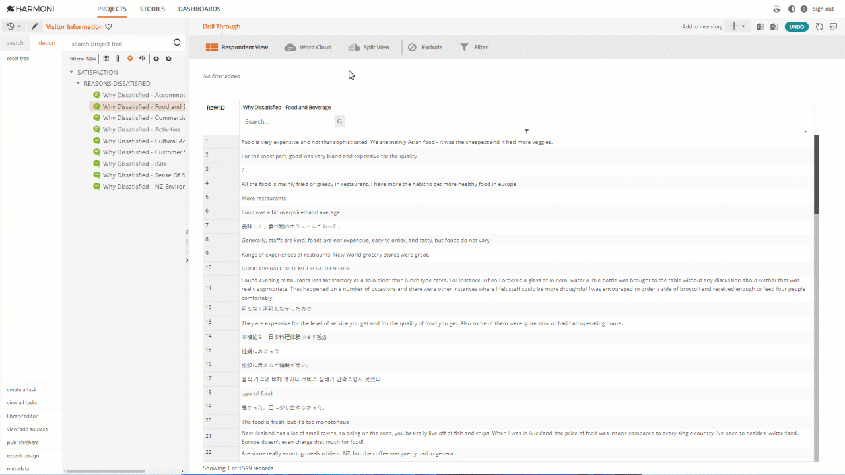Switch to PROJECTS tab

point(112,9)
